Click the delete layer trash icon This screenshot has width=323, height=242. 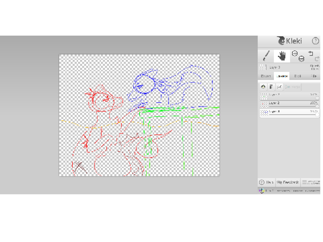[271, 87]
